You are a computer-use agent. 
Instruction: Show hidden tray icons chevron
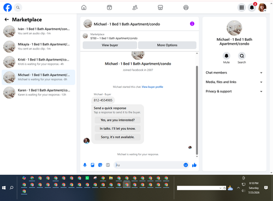(238, 188)
